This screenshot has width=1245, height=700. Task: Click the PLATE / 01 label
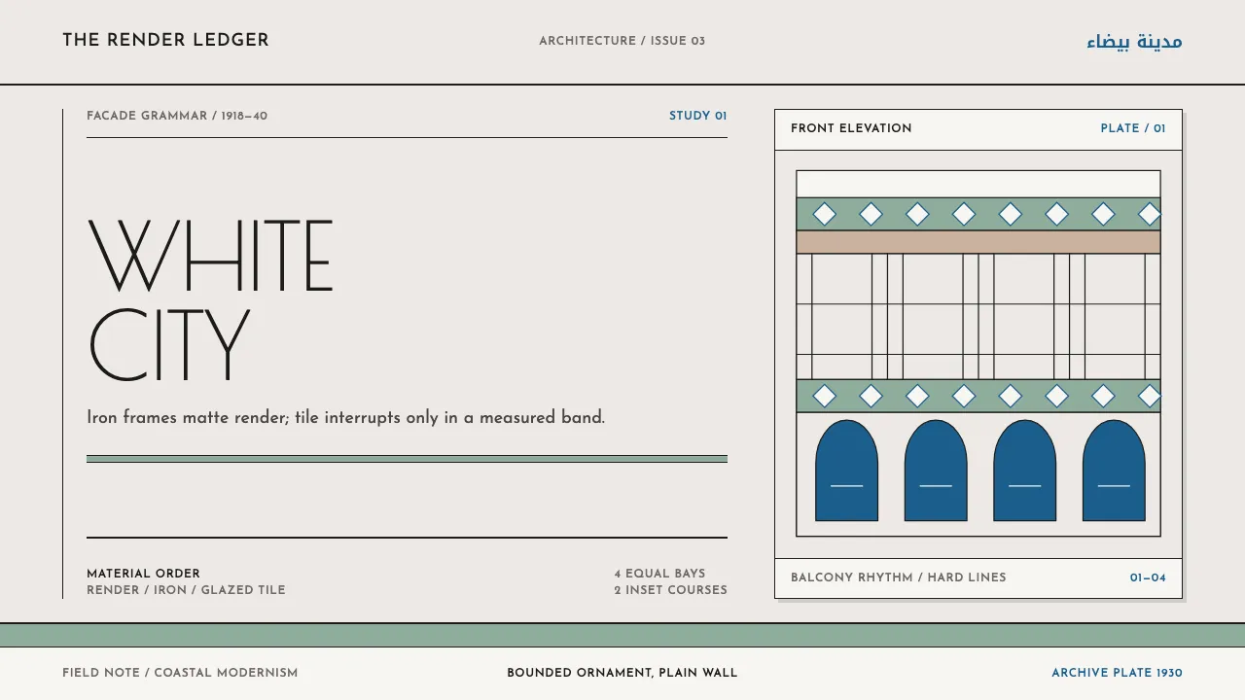1133,128
